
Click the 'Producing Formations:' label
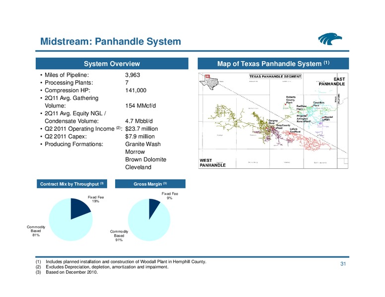tap(73, 144)
